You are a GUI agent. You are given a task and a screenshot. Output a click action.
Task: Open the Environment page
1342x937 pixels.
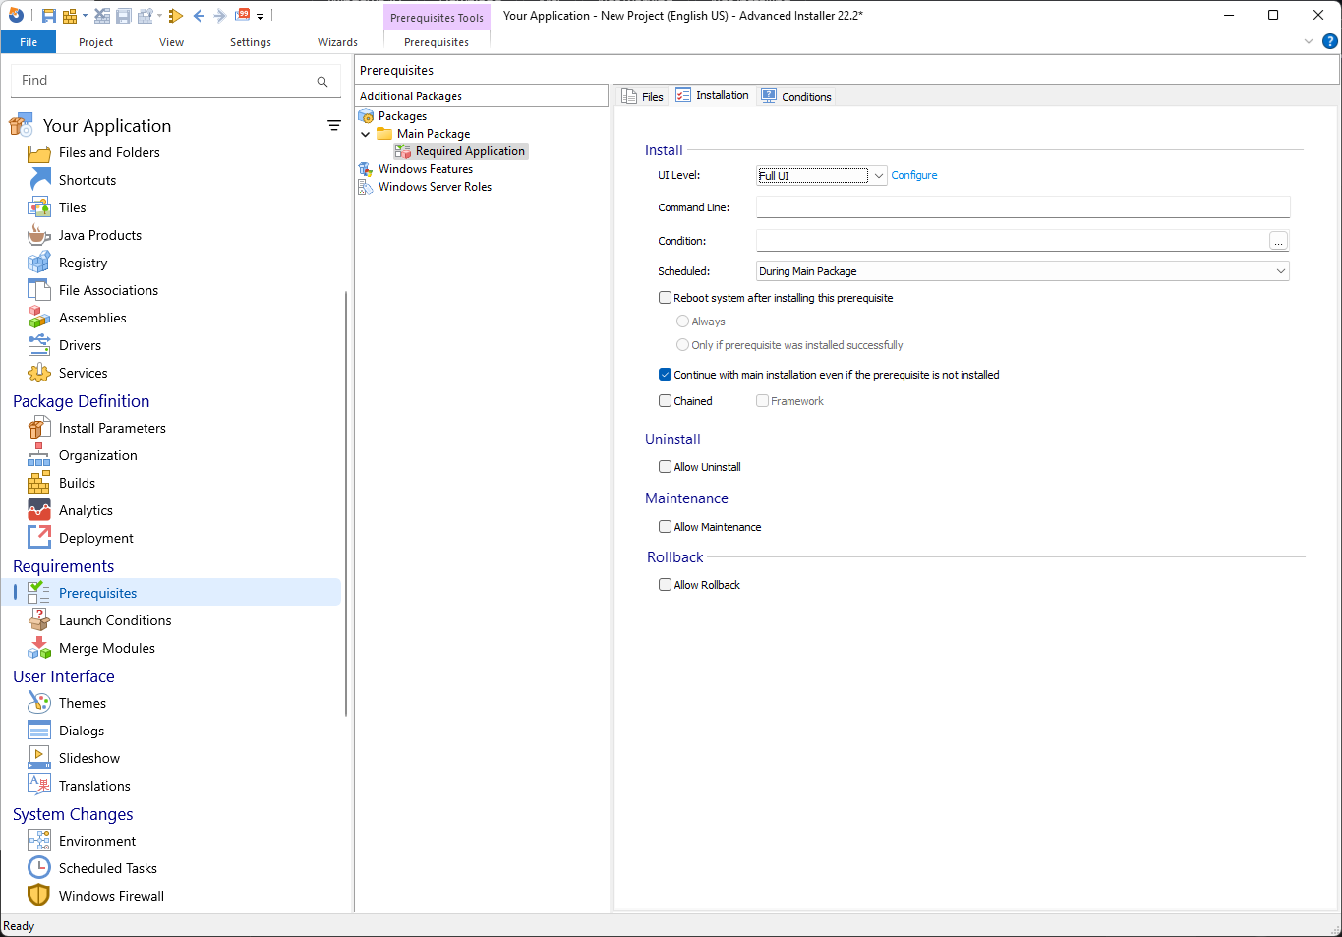(97, 841)
